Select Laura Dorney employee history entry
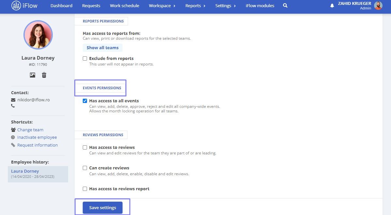Viewport: 391px width, 215px height. 38,174
